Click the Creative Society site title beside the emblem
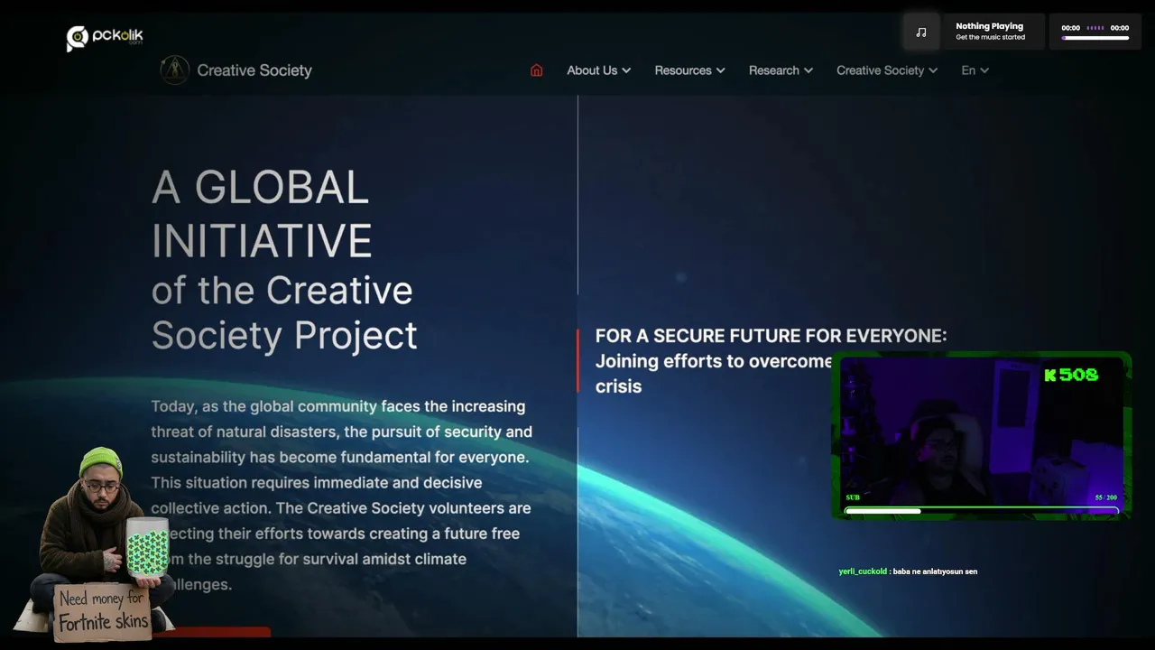Screen dimensions: 1155x650 click(x=254, y=70)
